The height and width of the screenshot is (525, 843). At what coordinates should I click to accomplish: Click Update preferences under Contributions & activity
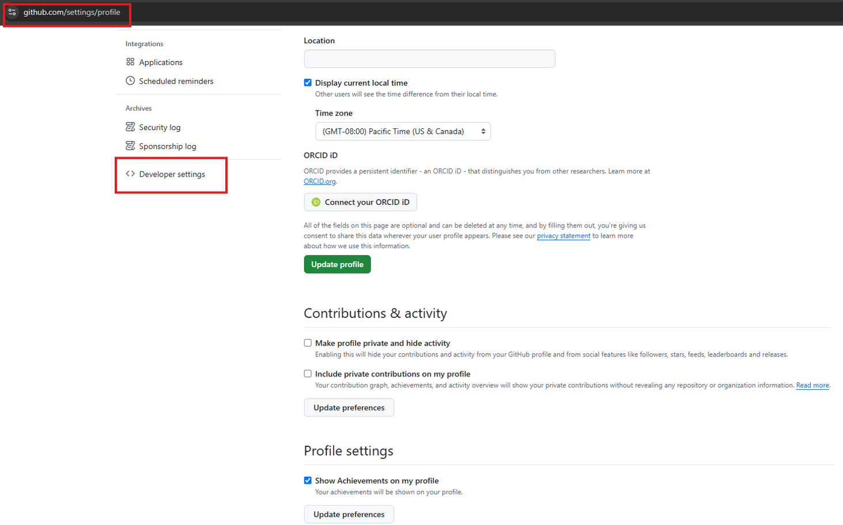(x=349, y=408)
